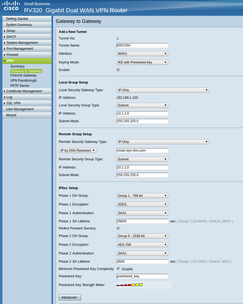Click the Local Group IP Address field

click(x=142, y=113)
